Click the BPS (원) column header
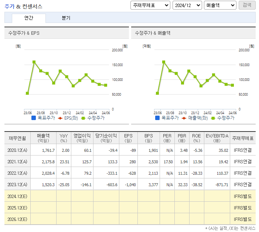The height and width of the screenshot is (232, 259). point(149,138)
